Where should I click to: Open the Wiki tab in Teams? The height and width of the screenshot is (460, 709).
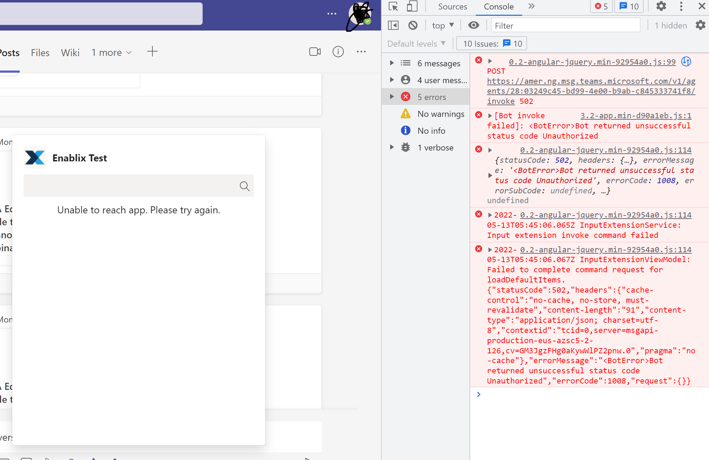click(70, 52)
